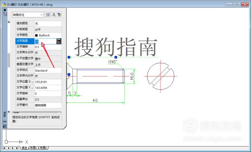Click the 文字高度 value field showing 10

pos(45,41)
